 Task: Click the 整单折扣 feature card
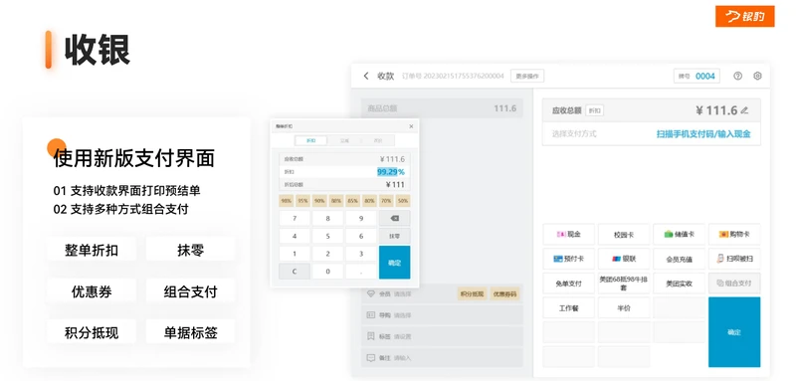click(92, 250)
